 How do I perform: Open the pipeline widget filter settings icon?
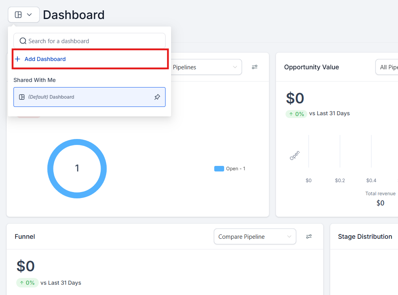tap(255, 67)
